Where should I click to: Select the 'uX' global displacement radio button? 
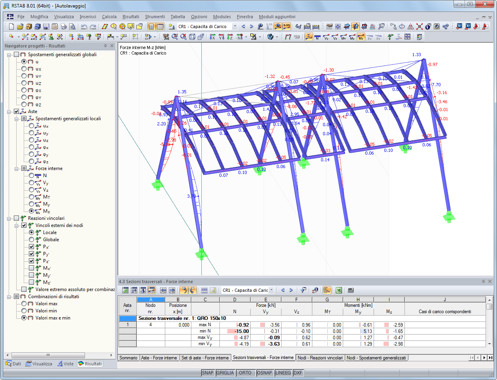tap(24, 69)
